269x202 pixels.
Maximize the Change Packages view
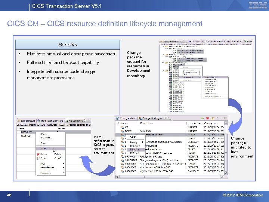click(x=226, y=118)
